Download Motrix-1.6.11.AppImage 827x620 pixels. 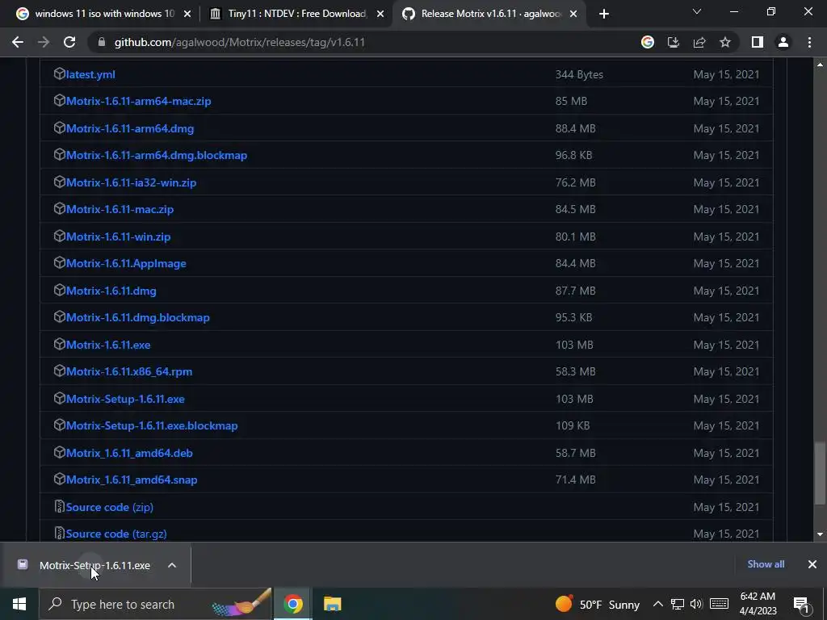tap(126, 263)
